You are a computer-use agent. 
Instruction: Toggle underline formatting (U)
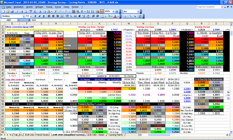[x=44, y=16]
